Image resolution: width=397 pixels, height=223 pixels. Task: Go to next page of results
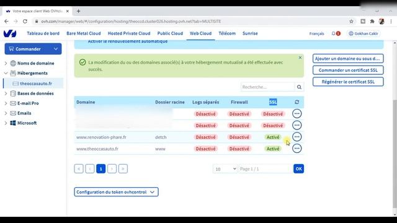pos(112,168)
